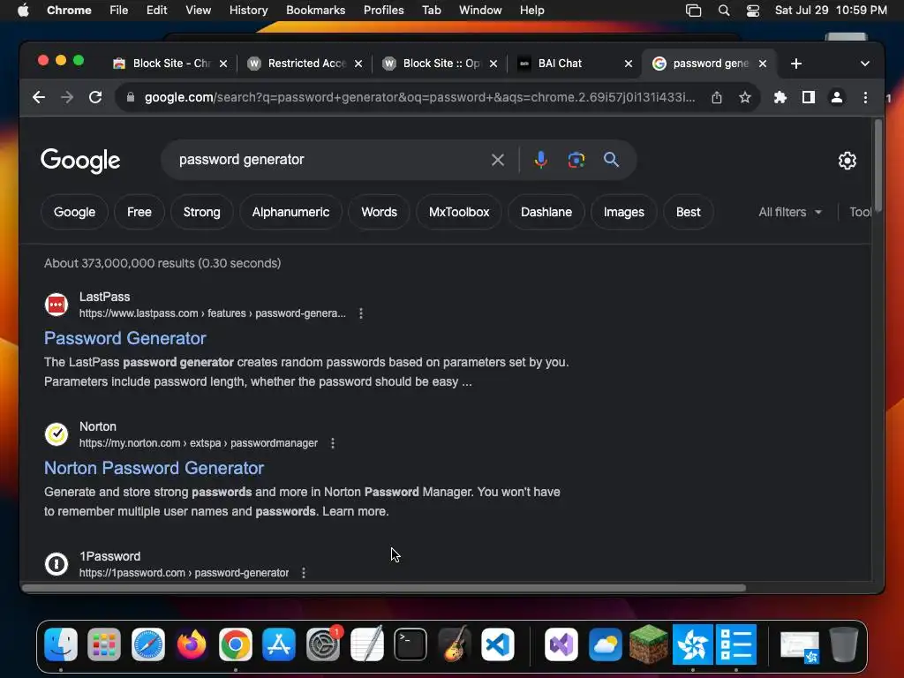
Task: Open the Extensions puzzle icon
Action: [x=780, y=97]
